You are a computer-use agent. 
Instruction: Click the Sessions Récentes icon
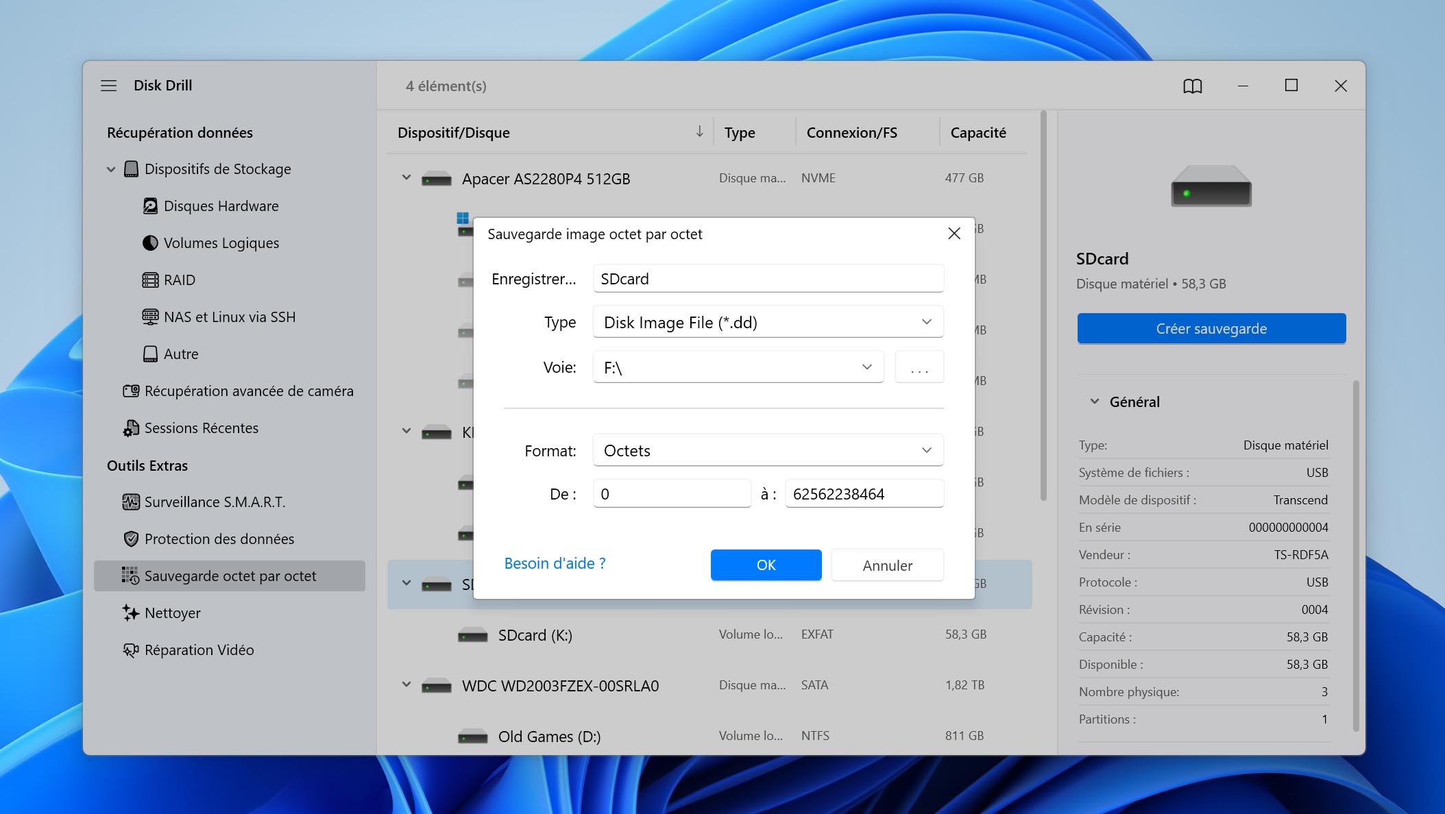(x=131, y=428)
